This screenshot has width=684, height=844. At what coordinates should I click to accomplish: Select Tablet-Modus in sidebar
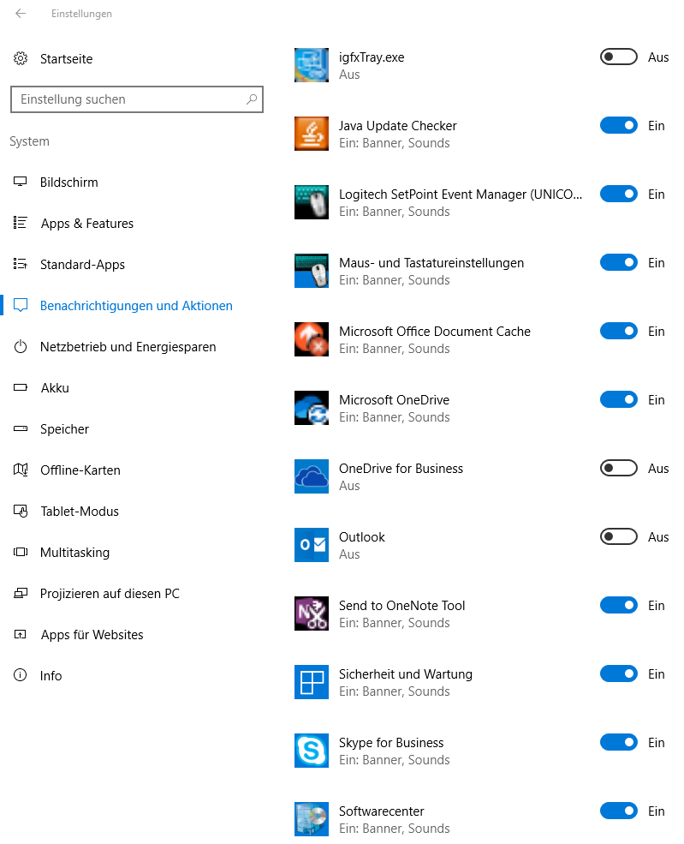80,511
